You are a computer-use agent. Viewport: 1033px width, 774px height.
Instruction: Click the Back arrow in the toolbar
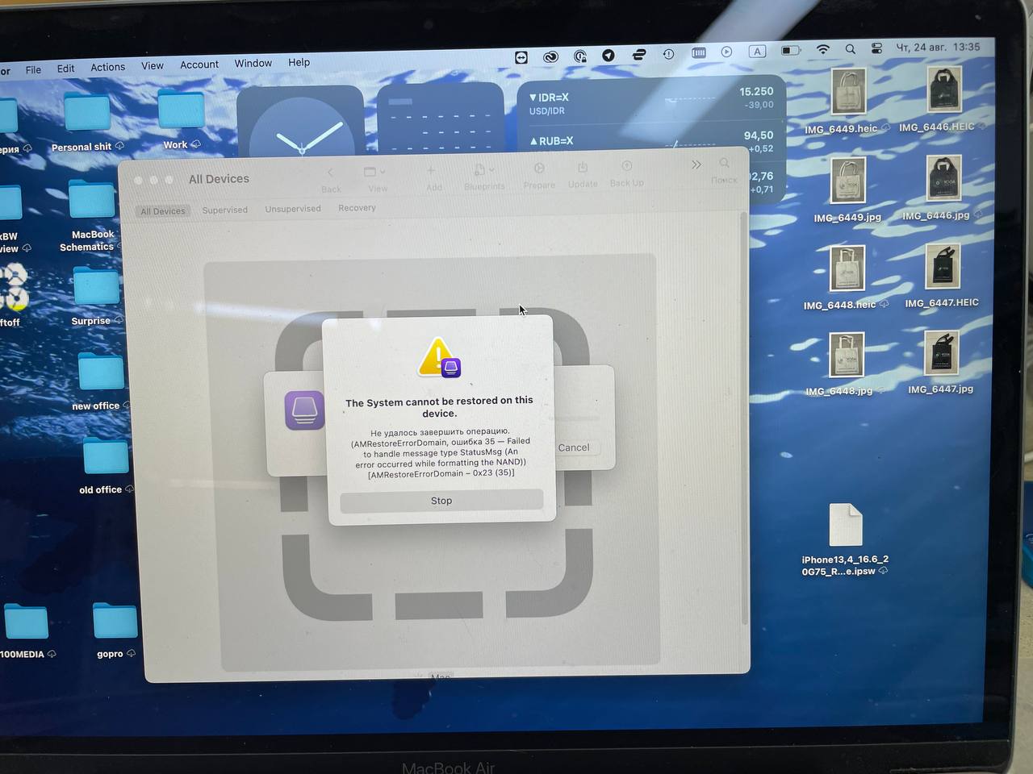point(330,173)
